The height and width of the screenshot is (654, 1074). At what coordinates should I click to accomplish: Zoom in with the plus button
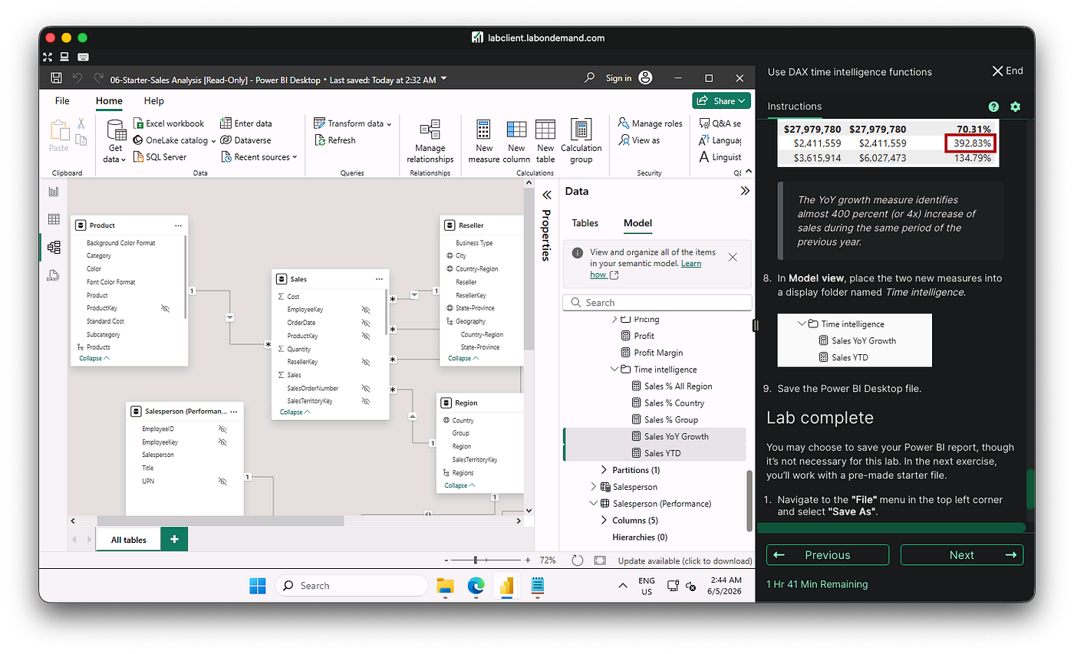528,560
